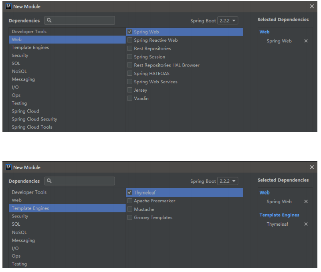Viewport: 321px width, 272px height.
Task: Click Web group heading in bottom selected dependencies
Action: 264,193
